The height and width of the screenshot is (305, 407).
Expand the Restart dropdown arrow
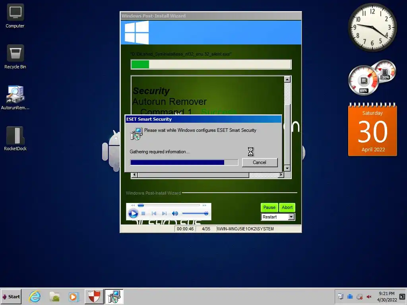point(291,217)
